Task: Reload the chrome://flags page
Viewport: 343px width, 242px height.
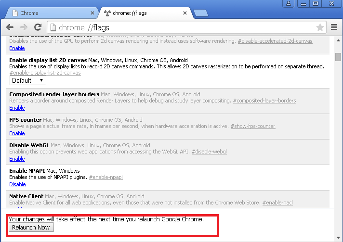Action: (38, 27)
